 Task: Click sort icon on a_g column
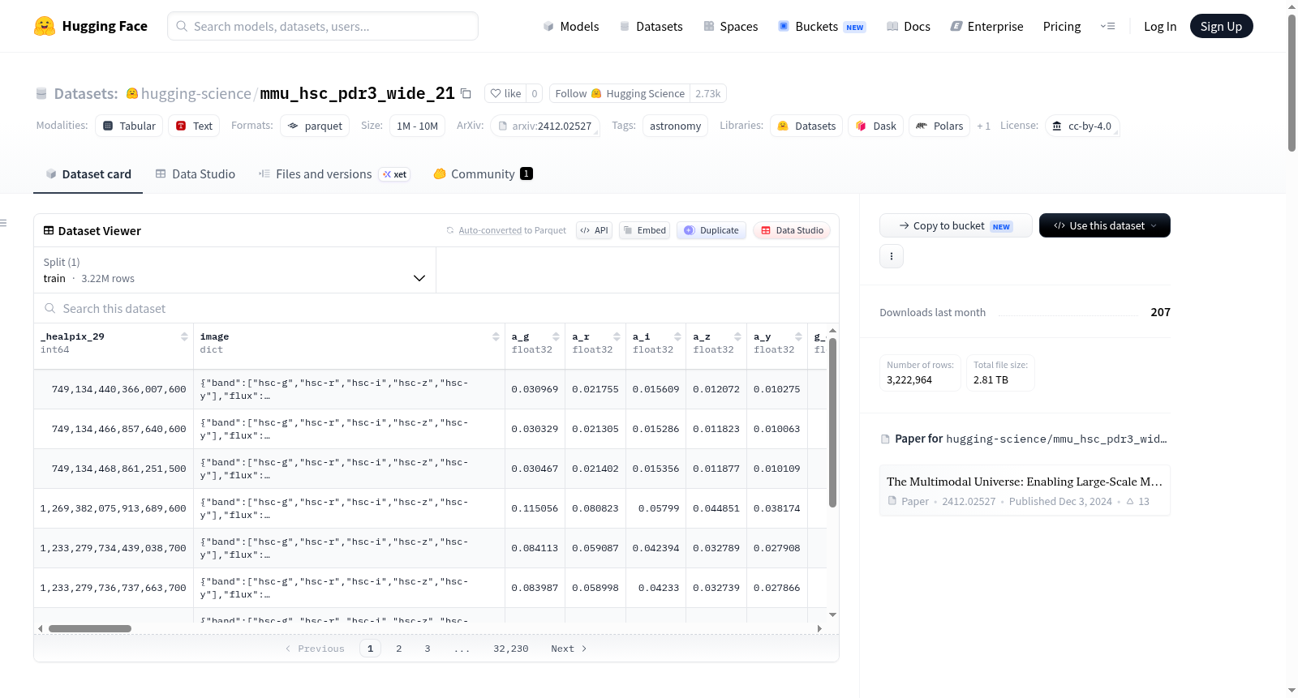click(556, 336)
